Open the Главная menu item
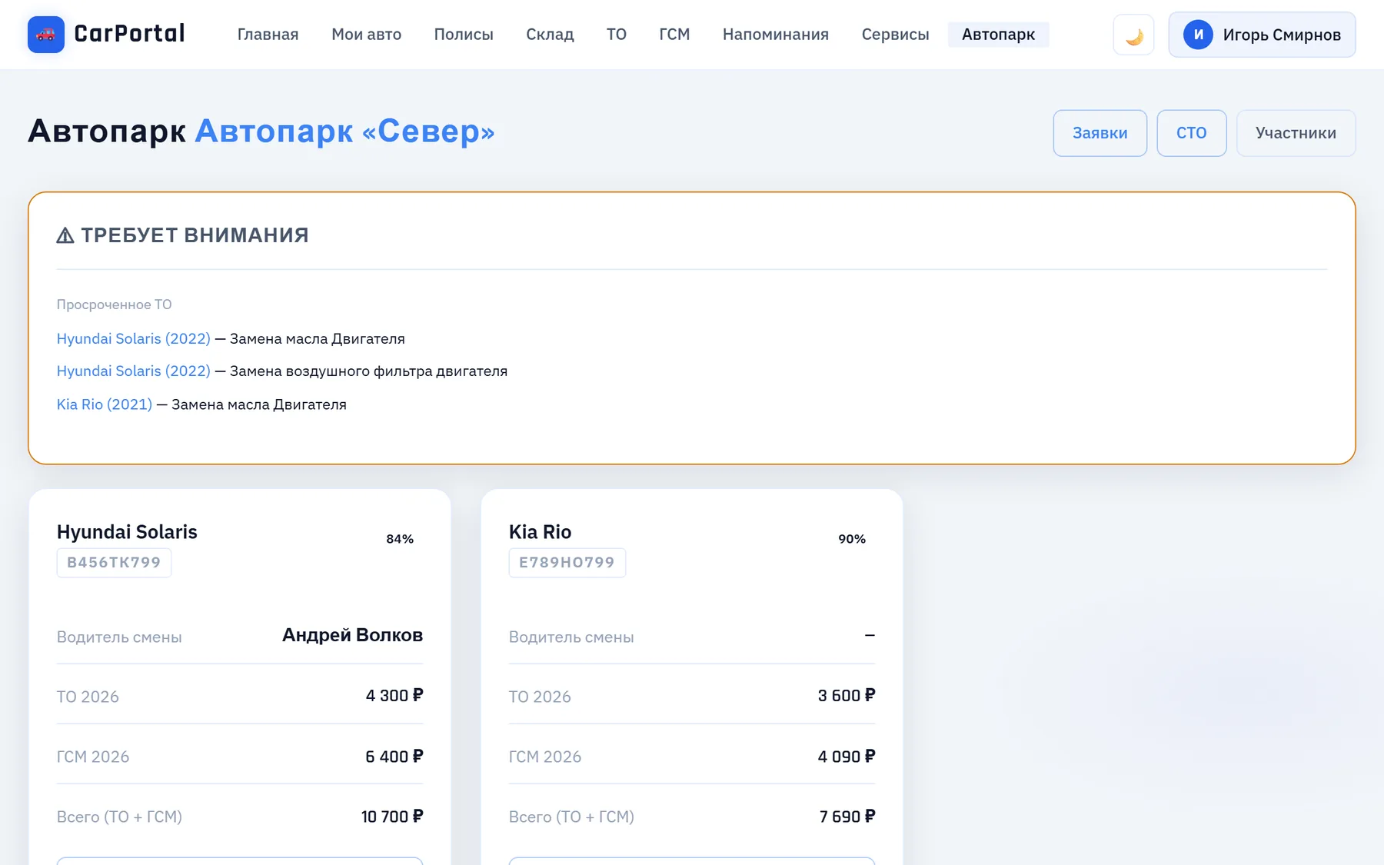1384x865 pixels. click(x=268, y=35)
